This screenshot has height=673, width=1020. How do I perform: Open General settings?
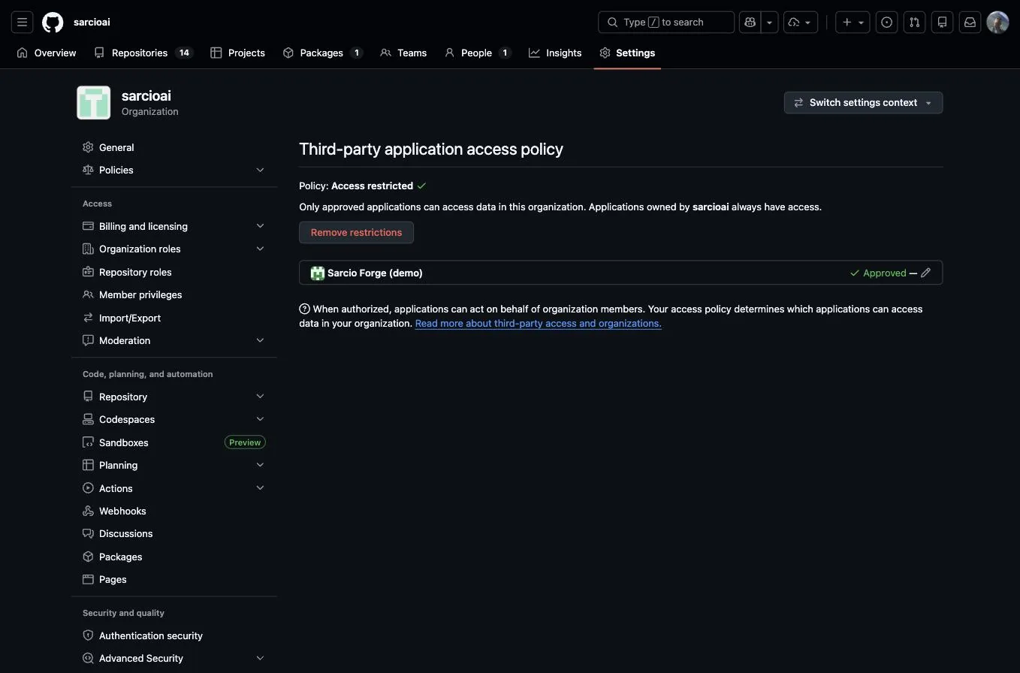click(x=174, y=147)
